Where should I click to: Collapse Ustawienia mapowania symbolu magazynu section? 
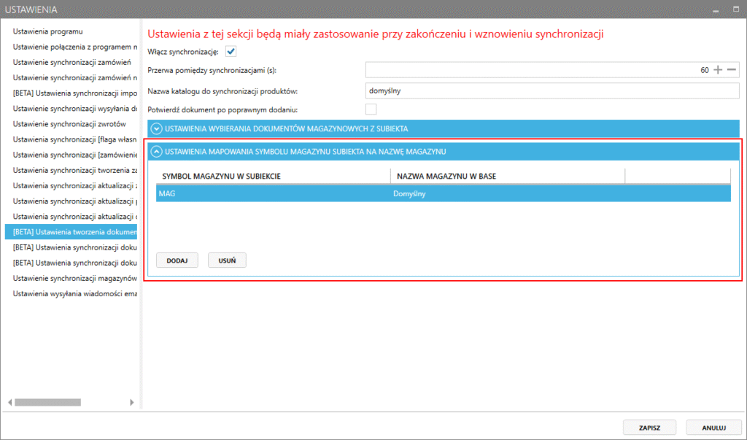[158, 152]
